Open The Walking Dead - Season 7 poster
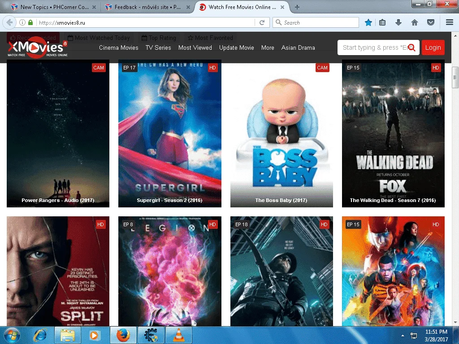 click(393, 133)
